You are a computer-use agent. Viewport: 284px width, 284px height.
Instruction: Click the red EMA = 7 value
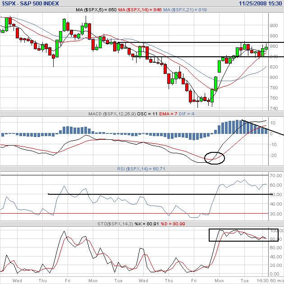(x=168, y=114)
